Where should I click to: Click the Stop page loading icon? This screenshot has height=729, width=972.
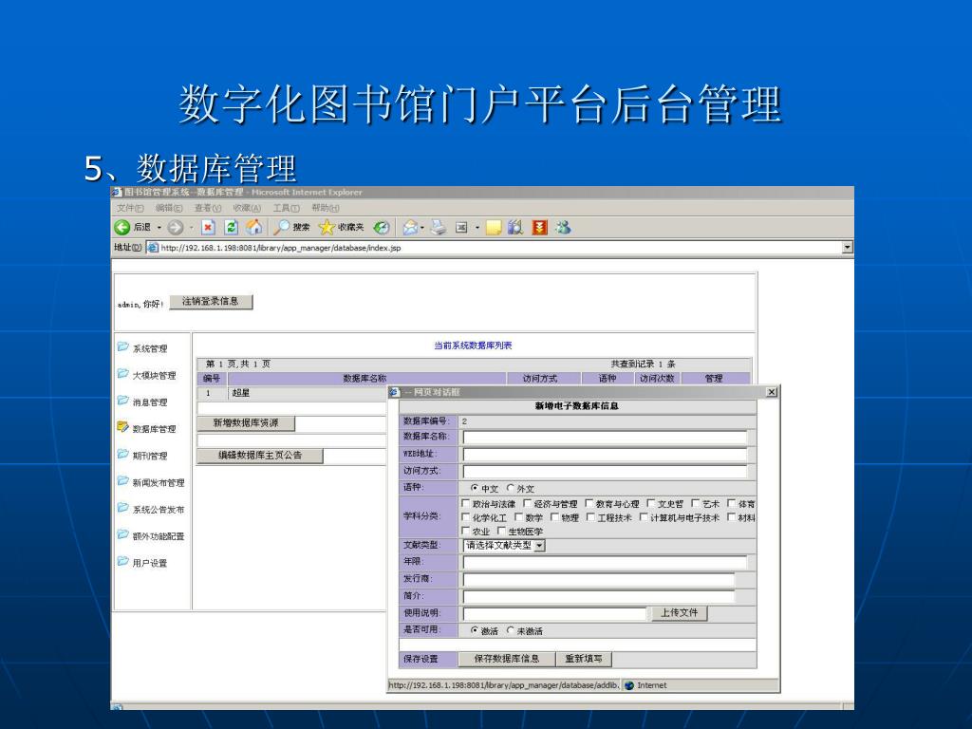click(208, 228)
